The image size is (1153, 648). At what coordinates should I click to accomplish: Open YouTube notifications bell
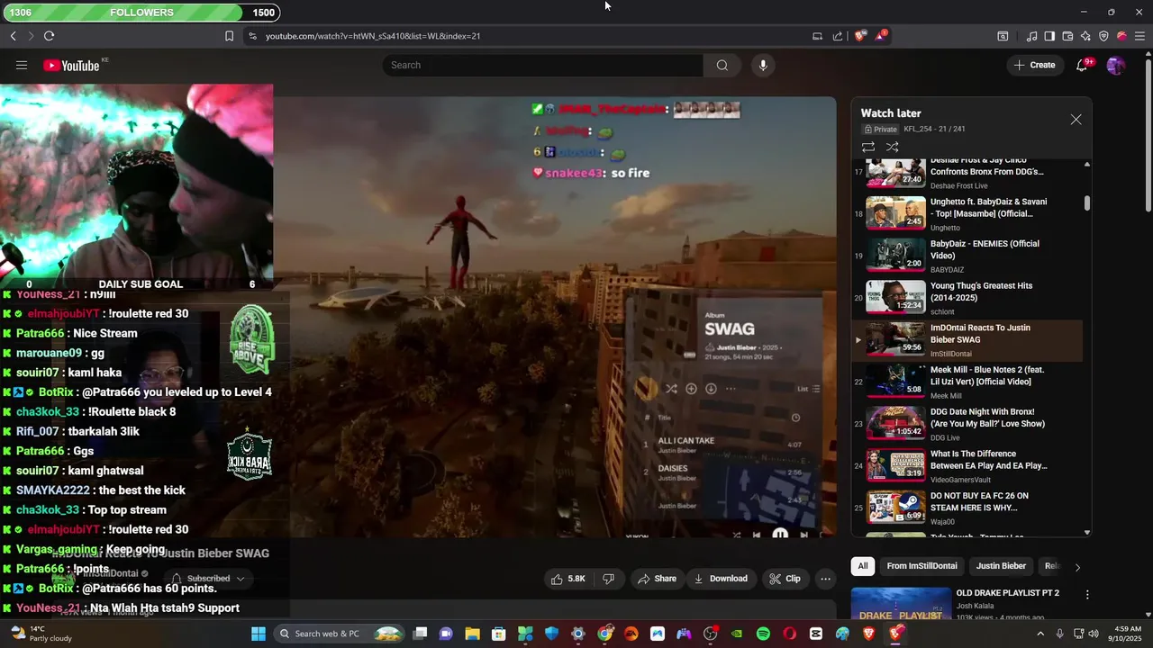point(1082,65)
